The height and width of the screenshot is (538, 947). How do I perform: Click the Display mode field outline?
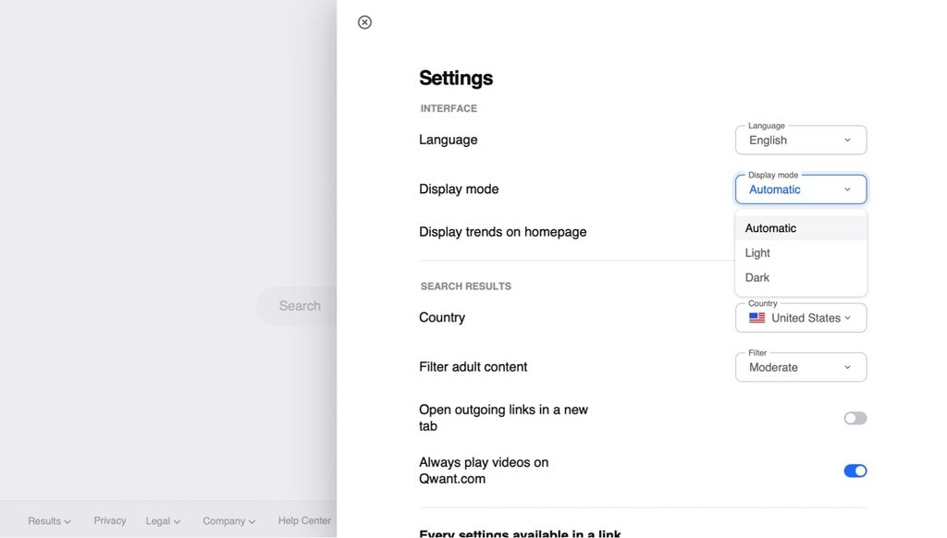(801, 189)
